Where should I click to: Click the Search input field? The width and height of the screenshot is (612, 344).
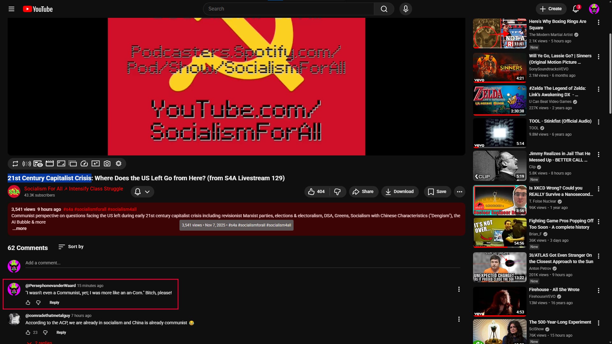click(288, 9)
